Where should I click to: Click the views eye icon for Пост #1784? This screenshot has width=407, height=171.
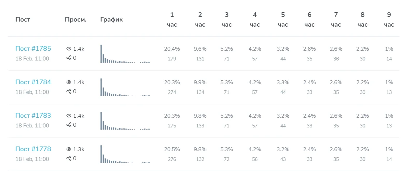coord(69,82)
